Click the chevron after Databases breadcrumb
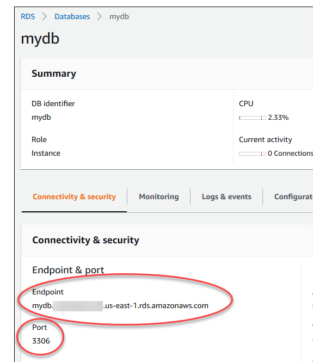The image size is (313, 362). (x=100, y=17)
